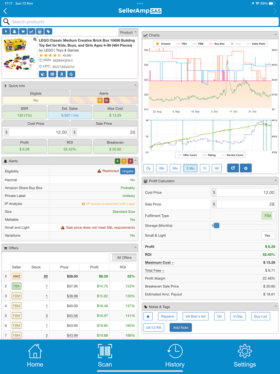Viewport: 280px width, 374px height.
Task: Toggle the Offer Count series in the legend
Action: coord(187,155)
